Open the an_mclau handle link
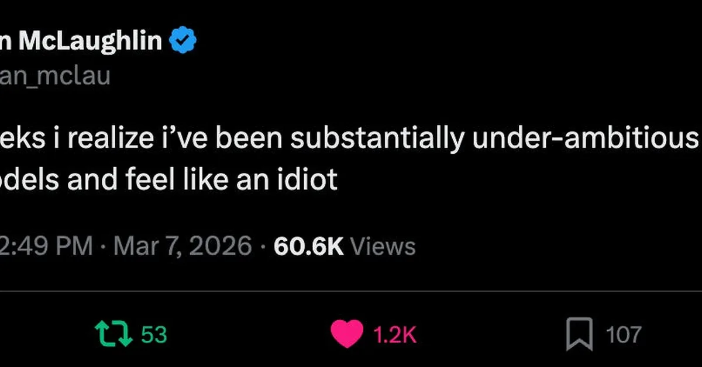This screenshot has height=367, width=702. click(x=56, y=76)
